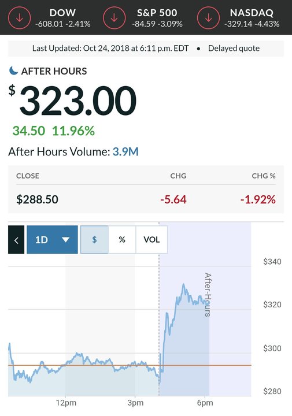Click the S&P 500 down-arrow icon
Image resolution: width=292 pixels, height=416 pixels.
click(x=114, y=18)
